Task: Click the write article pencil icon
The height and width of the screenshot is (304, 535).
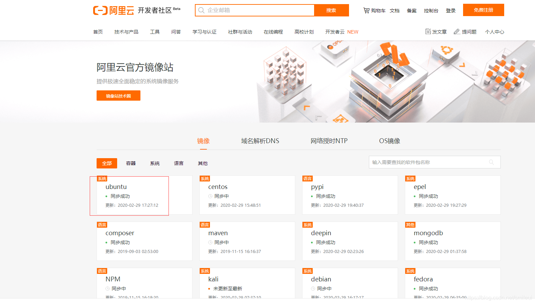Action: pyautogui.click(x=428, y=31)
